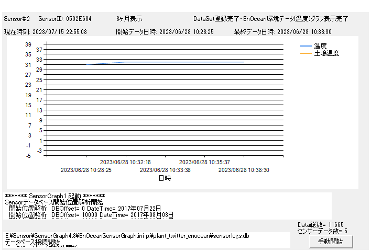The height and width of the screenshot is (252, 371).
Task: Click the 3ヶ月表示 display period label
Action: 129,19
